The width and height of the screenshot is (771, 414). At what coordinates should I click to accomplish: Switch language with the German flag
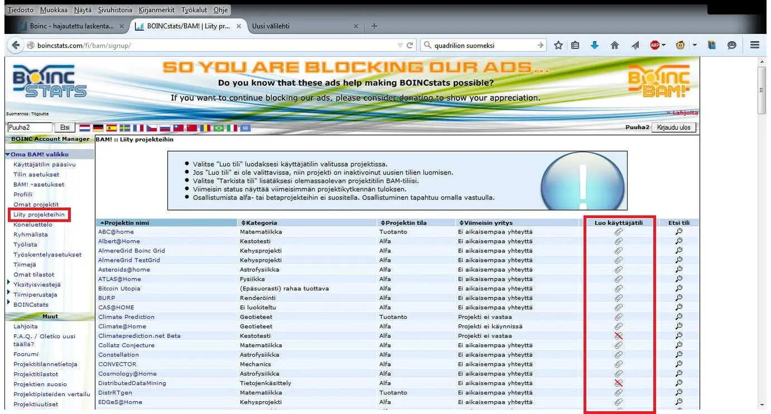coord(98,128)
